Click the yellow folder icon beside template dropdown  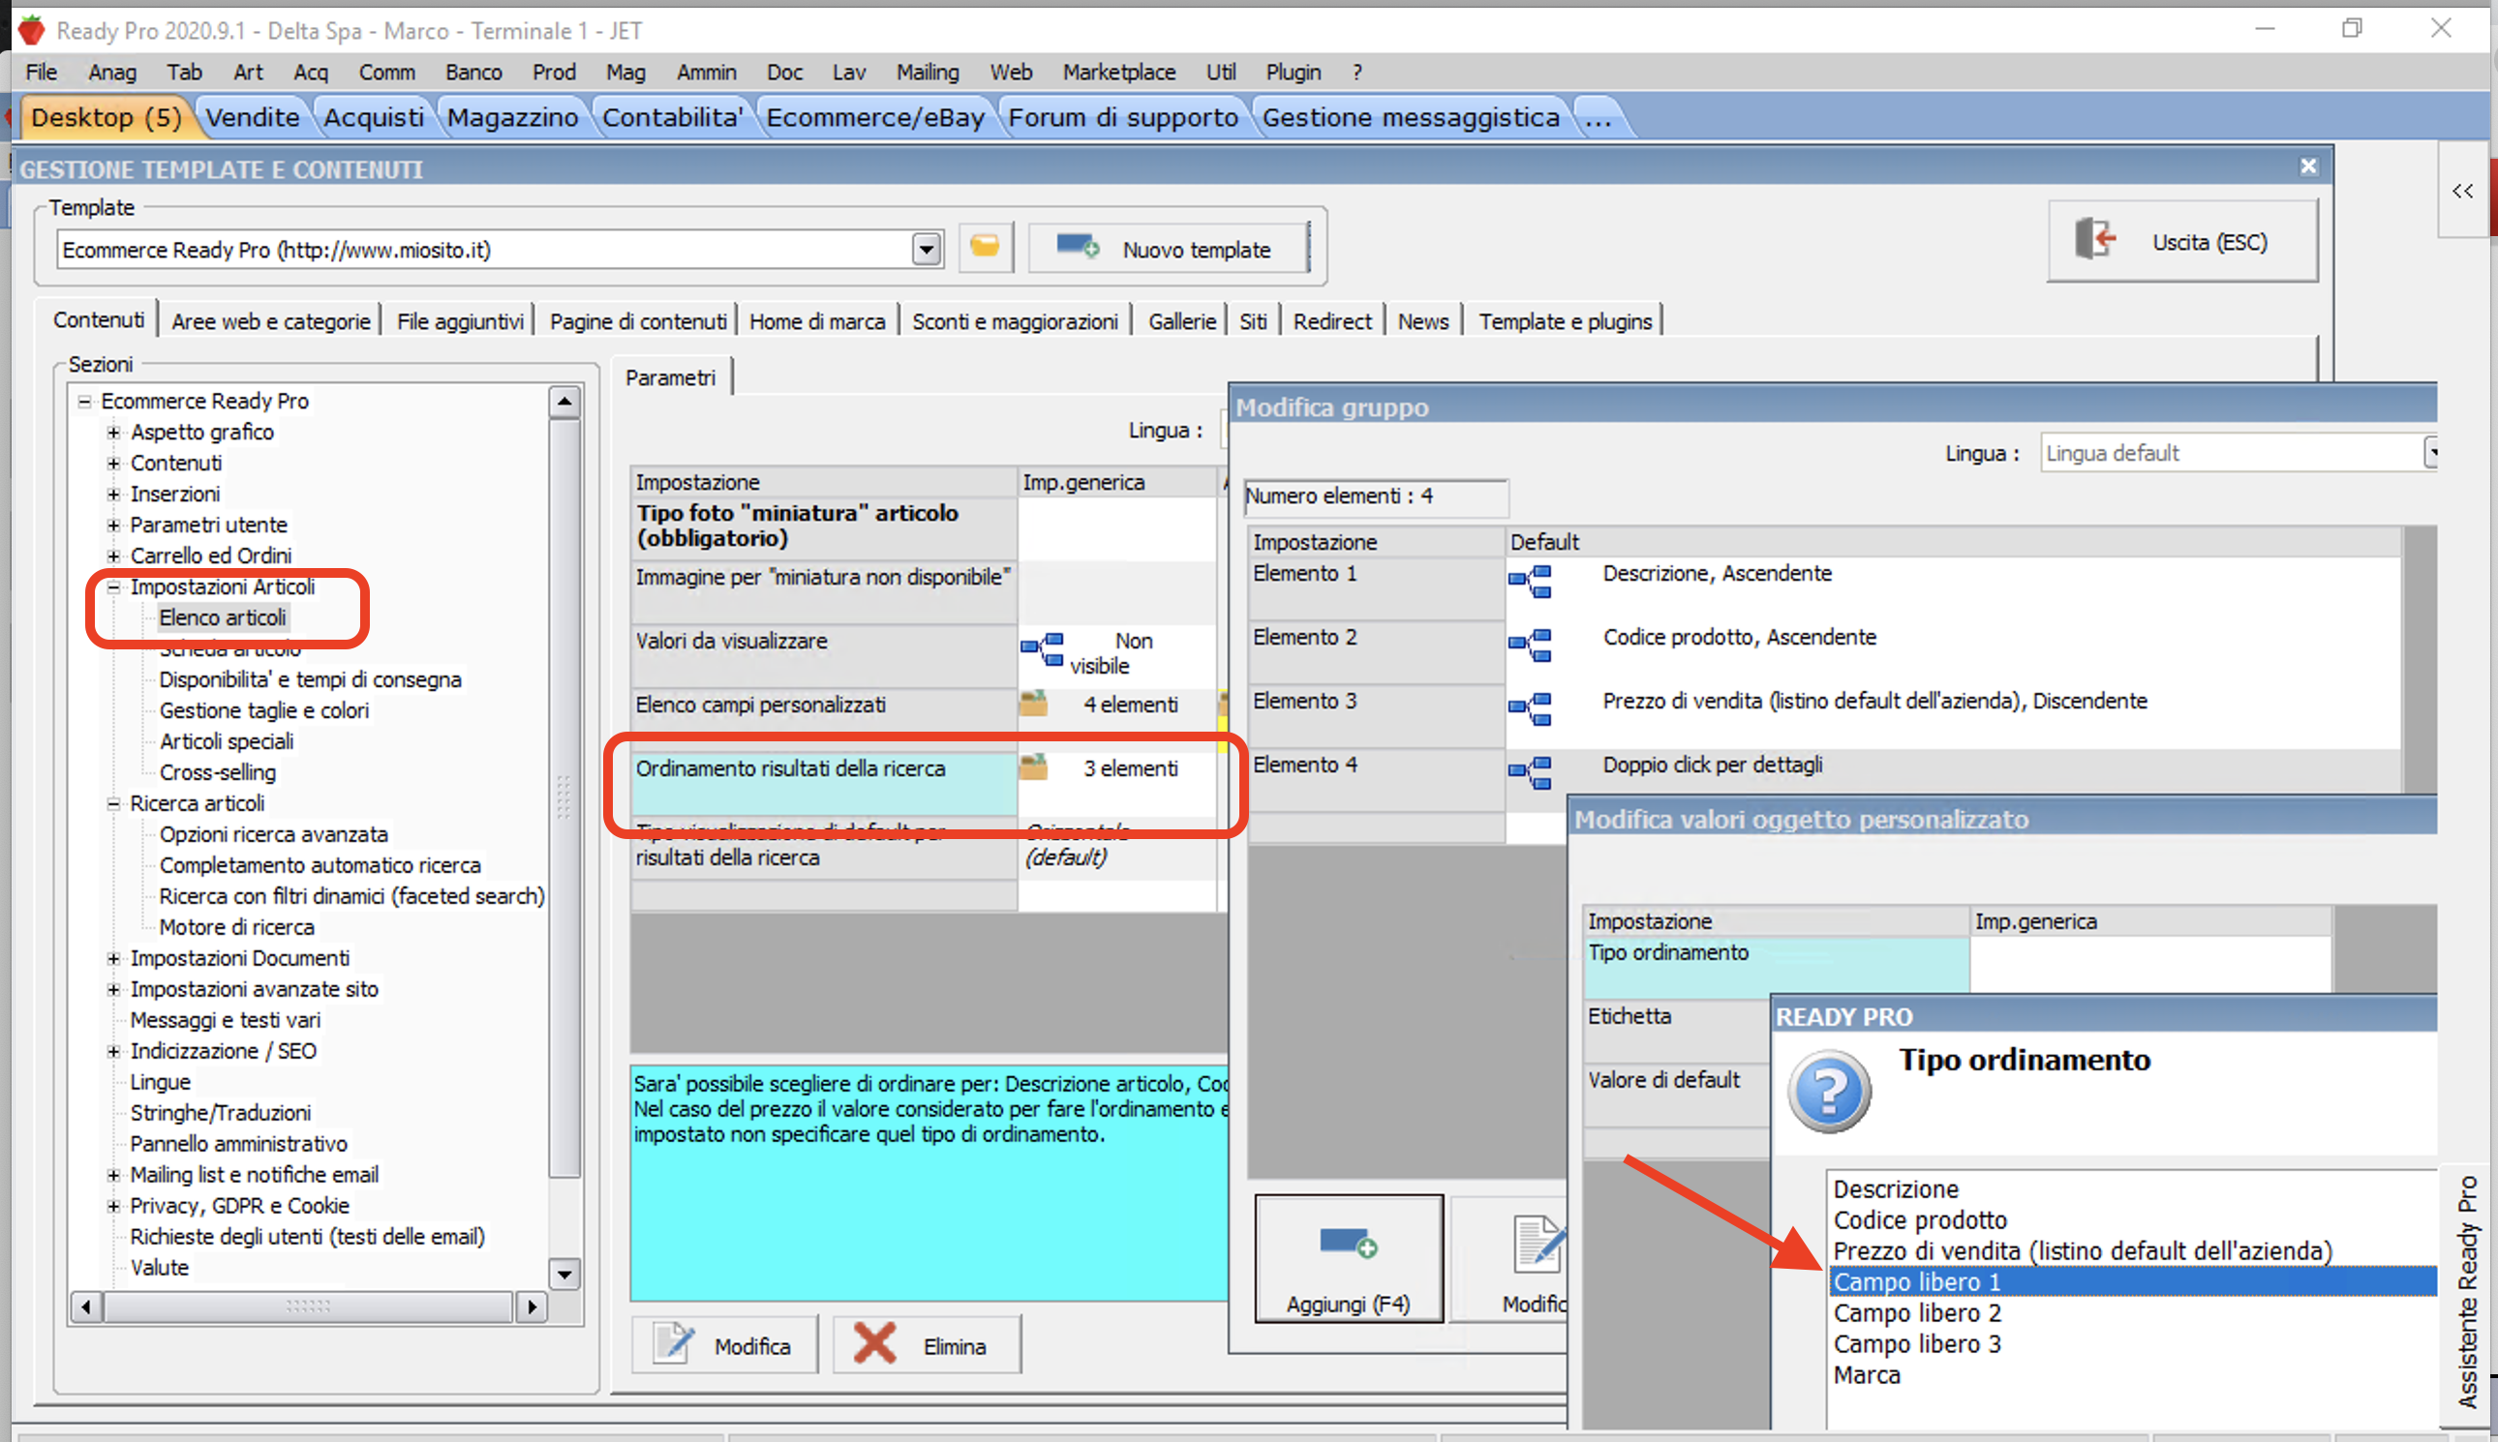[x=984, y=247]
